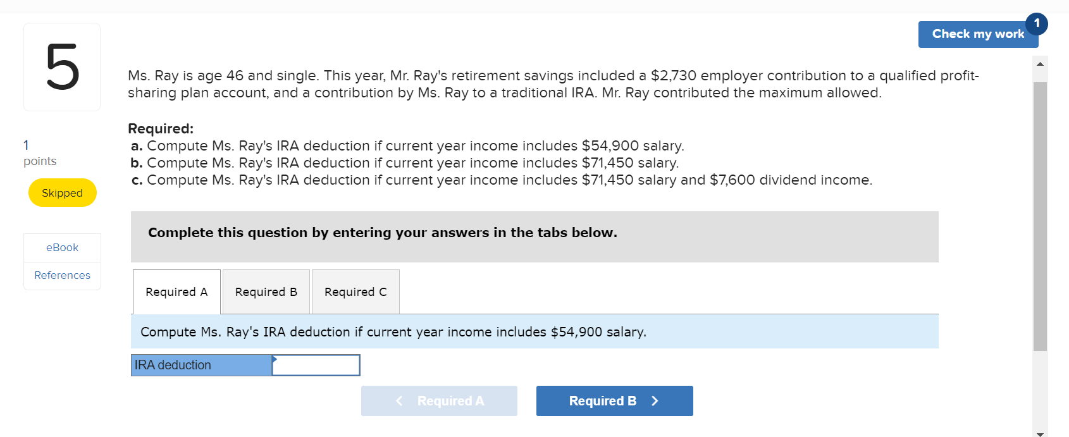Select the Required A tab
Viewport: 1069px width, 437px height.
(x=176, y=292)
